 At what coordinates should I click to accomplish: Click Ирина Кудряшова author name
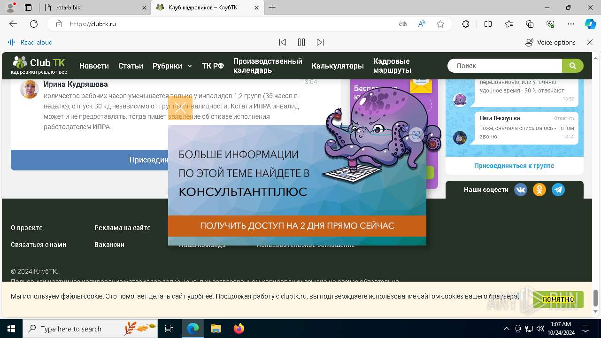tap(76, 84)
